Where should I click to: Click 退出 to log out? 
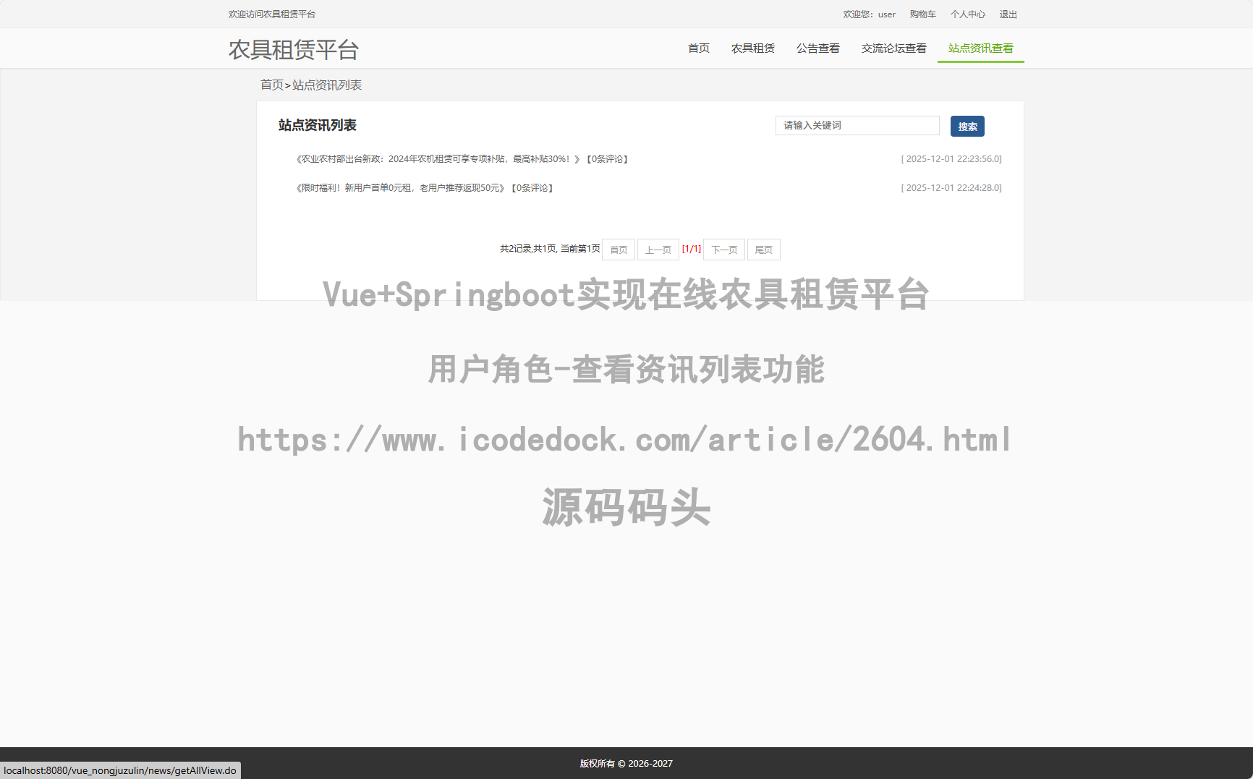point(1008,14)
